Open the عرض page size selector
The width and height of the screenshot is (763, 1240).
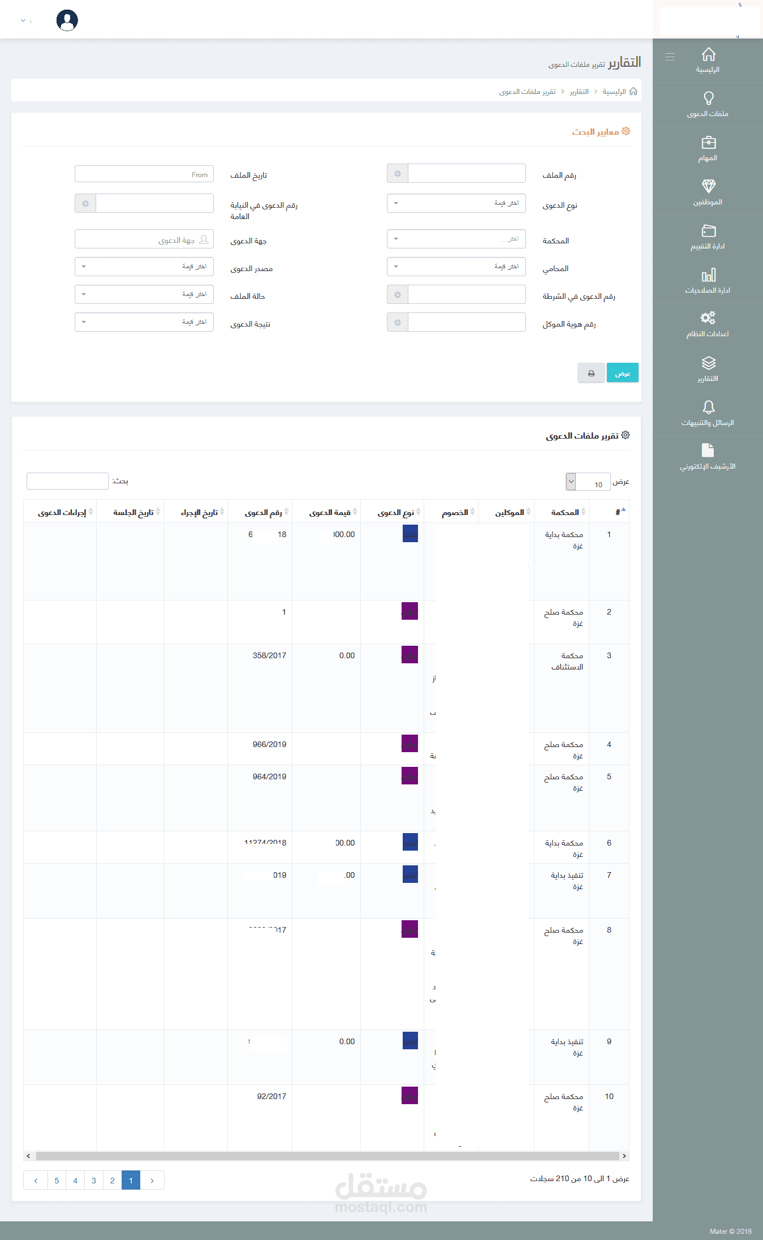click(588, 482)
